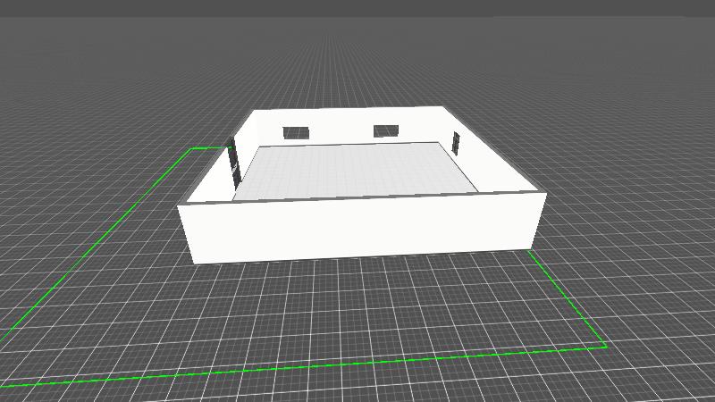Screen dimensions: 715x402
Task: Click the top-left corner of the green boundary
Action: tap(194, 148)
